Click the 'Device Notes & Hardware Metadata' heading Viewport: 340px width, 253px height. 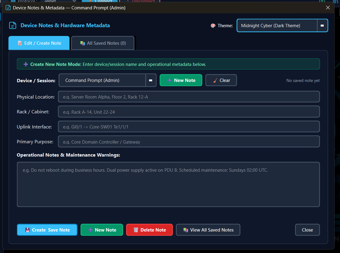pyautogui.click(x=65, y=25)
